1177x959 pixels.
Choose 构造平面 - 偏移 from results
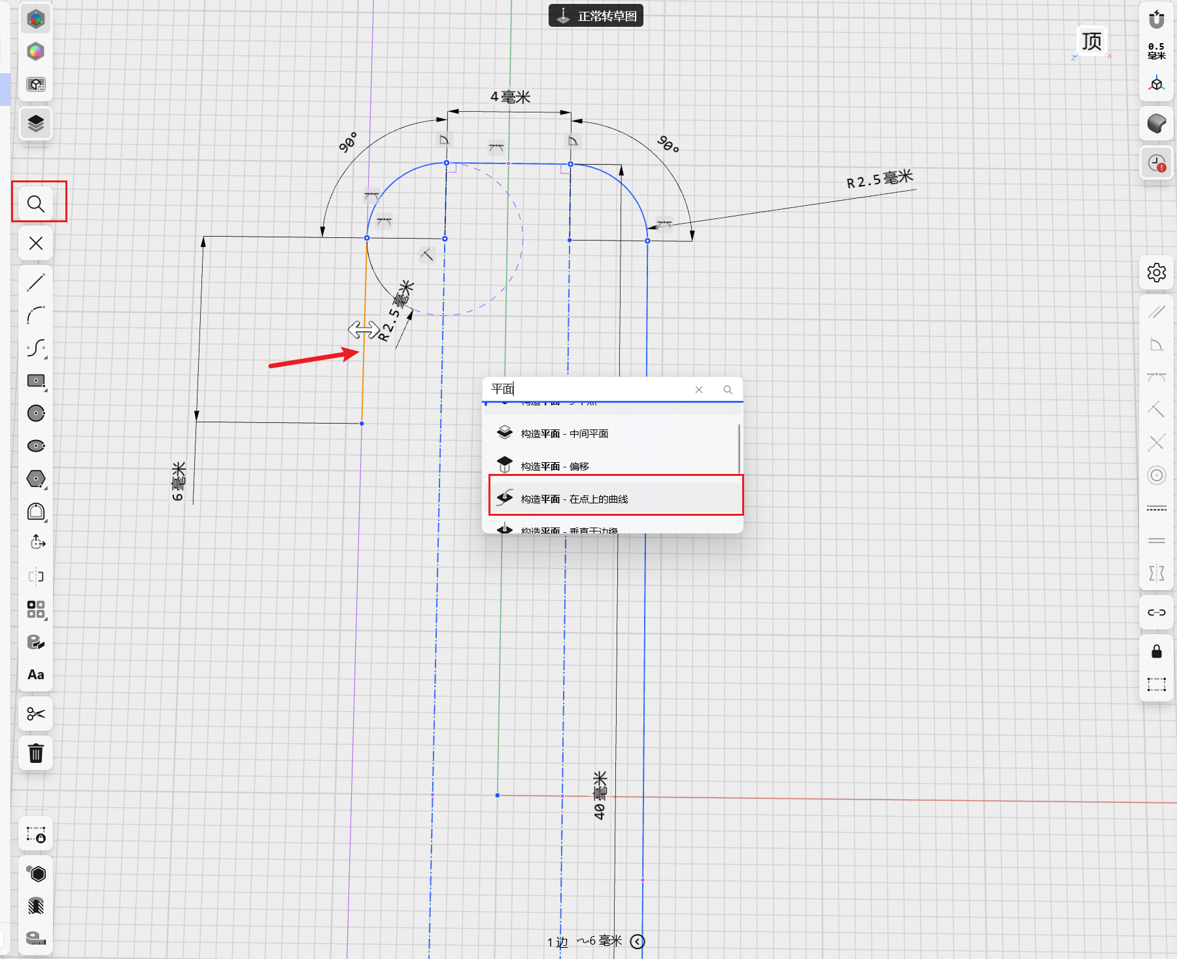coord(612,466)
